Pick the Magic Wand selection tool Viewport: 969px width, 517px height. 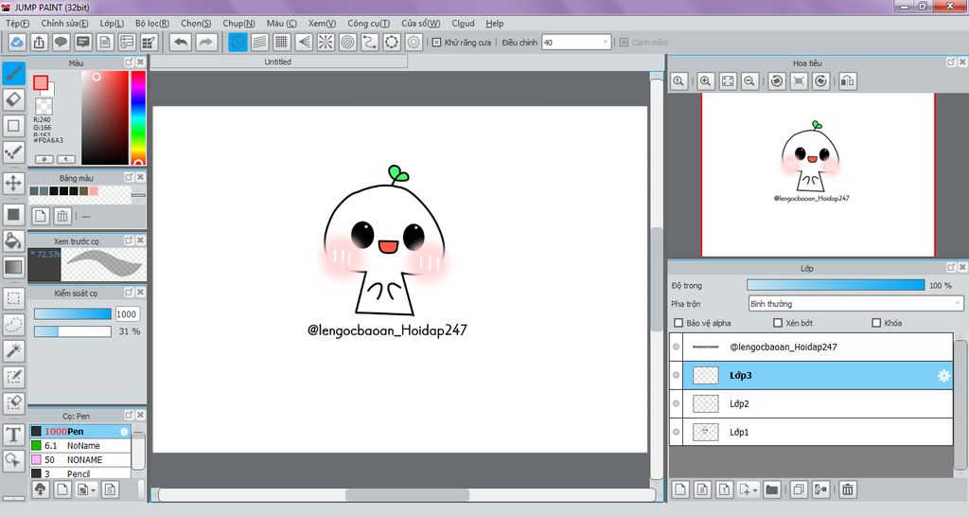pos(13,350)
